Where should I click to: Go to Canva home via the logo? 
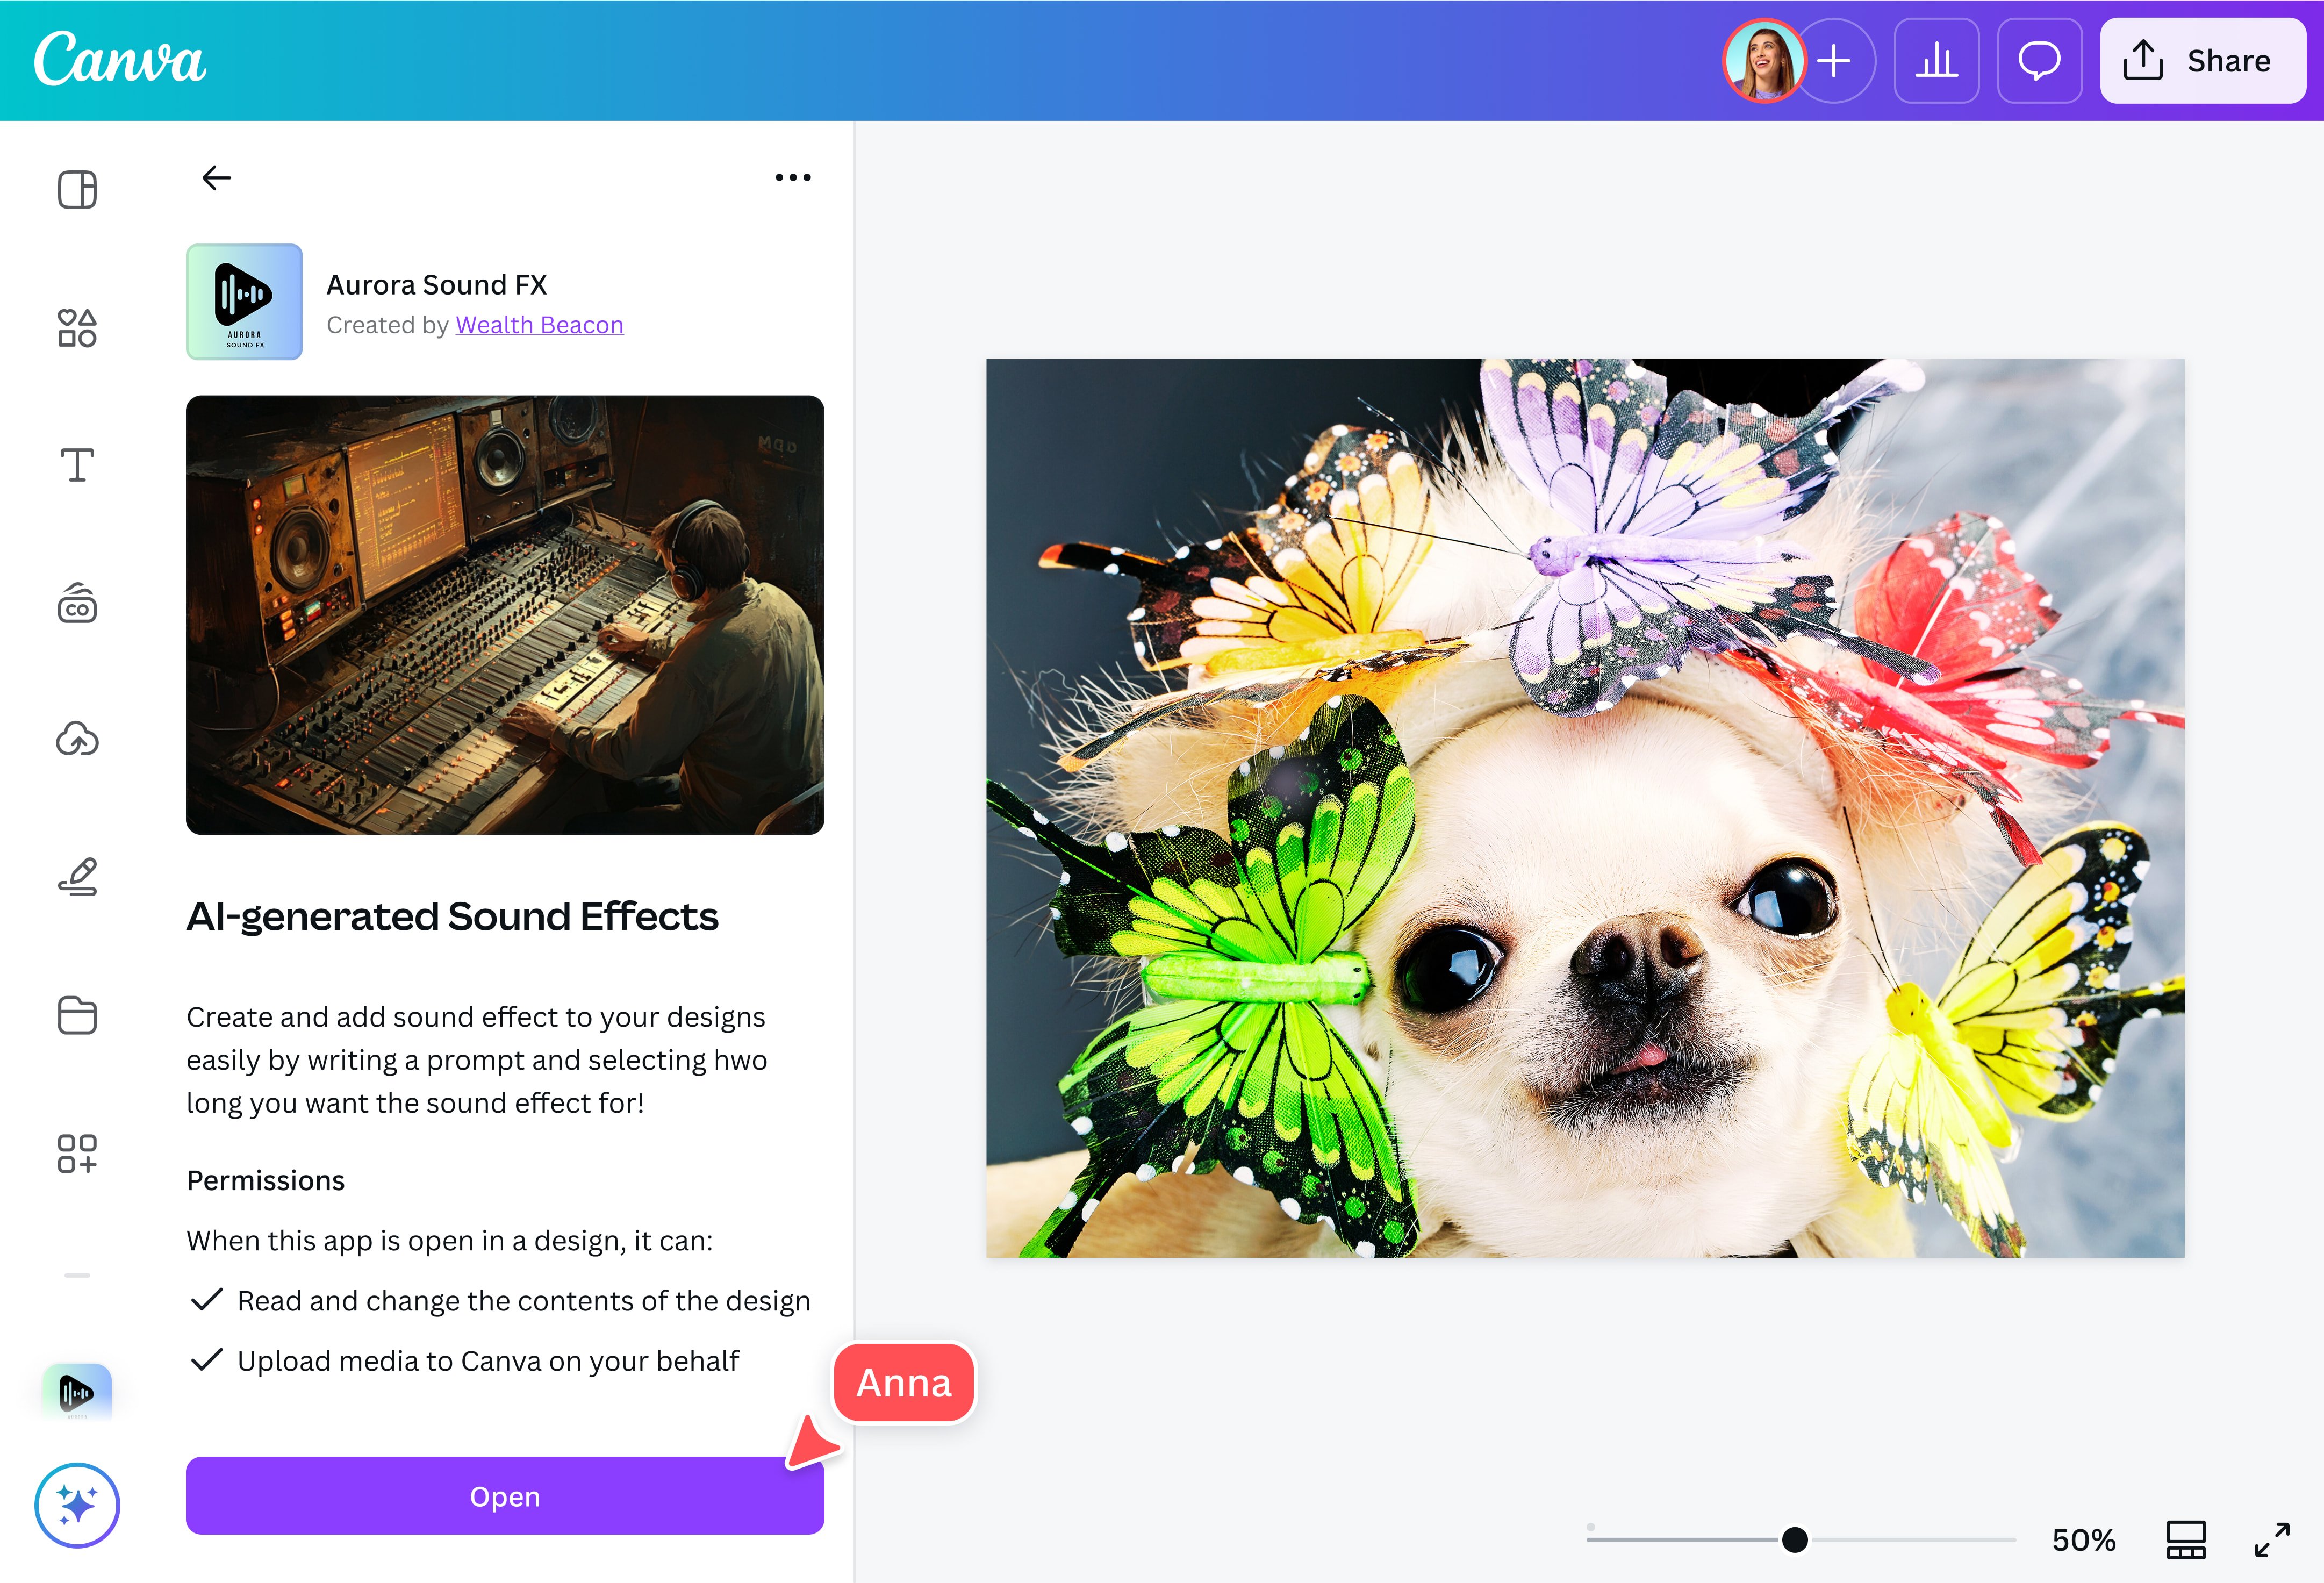(119, 61)
